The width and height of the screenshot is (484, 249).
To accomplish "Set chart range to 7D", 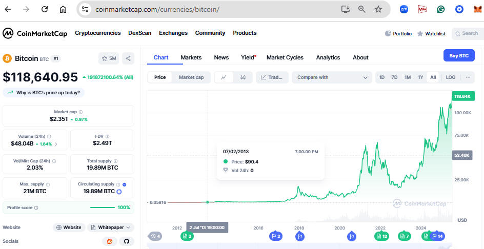I will 394,77.
